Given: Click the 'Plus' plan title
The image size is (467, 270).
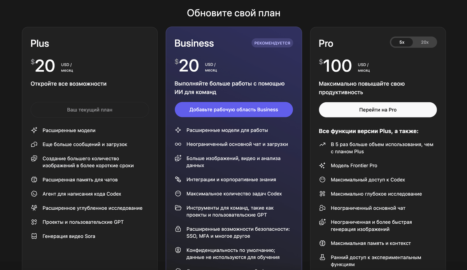Looking at the screenshot, I should pyautogui.click(x=40, y=43).
